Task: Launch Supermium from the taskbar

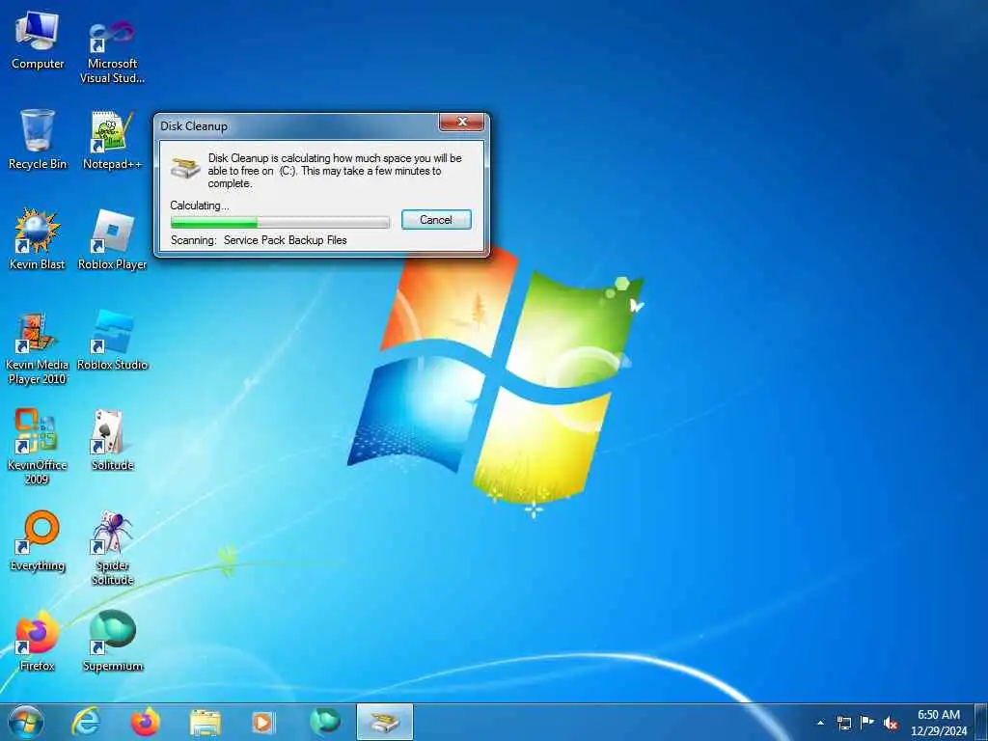Action: pyautogui.click(x=325, y=722)
